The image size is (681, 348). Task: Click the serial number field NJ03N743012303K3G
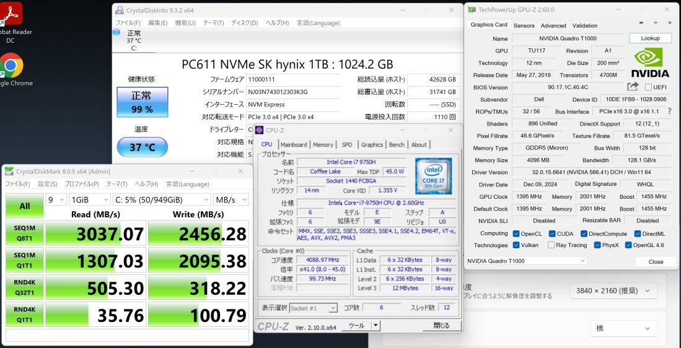293,92
